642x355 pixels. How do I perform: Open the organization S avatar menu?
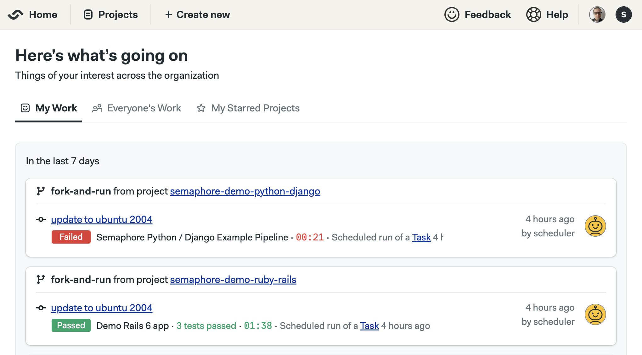(x=623, y=15)
